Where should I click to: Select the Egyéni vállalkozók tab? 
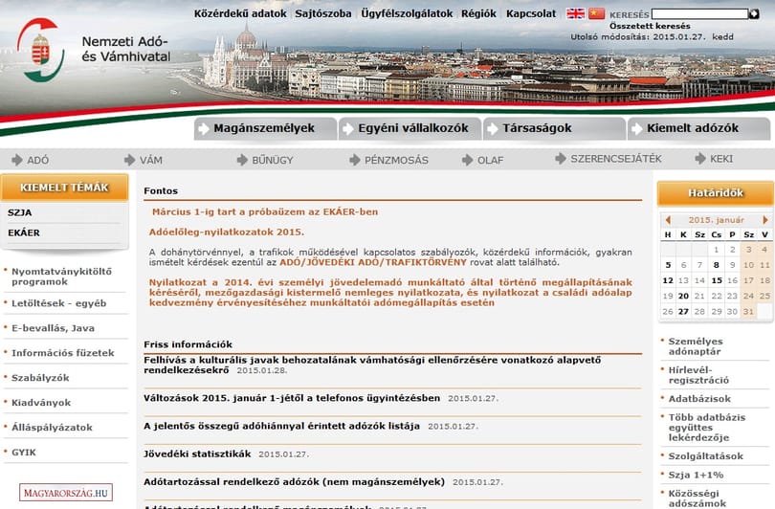pyautogui.click(x=410, y=128)
